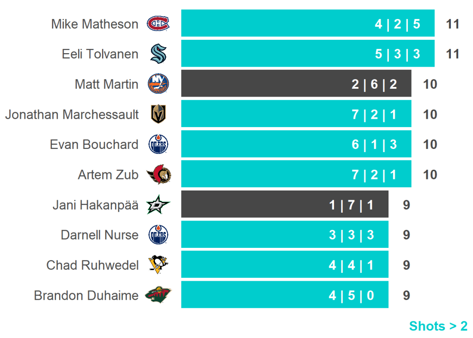Click the Ottawa Senators logo
This screenshot has height=338, width=473.
pos(158,175)
